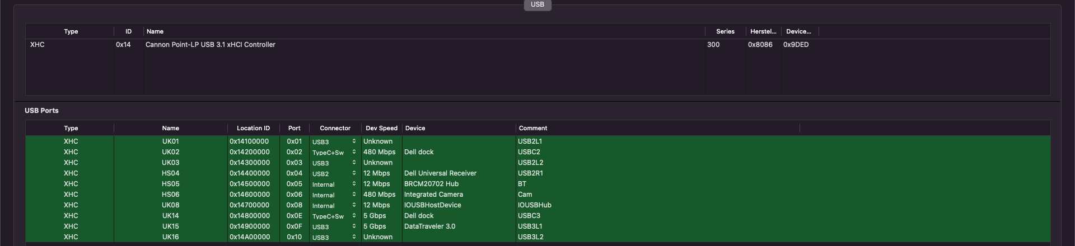Click the IOUSBHub comment field
Image resolution: width=1075 pixels, height=246 pixels.
[x=535, y=205]
